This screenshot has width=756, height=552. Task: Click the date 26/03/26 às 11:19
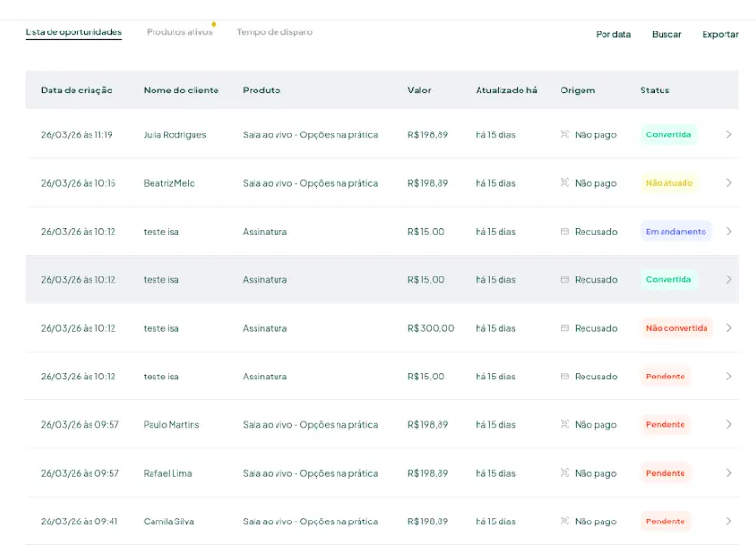76,135
